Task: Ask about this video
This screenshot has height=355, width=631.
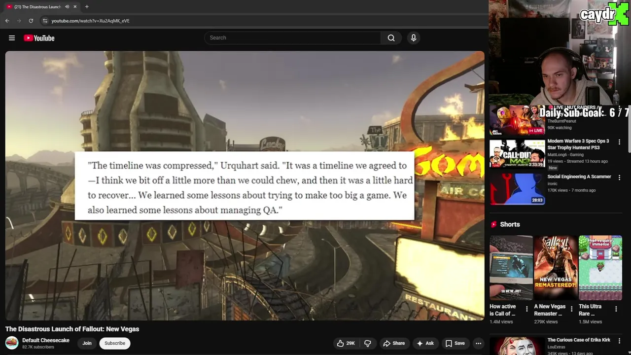Action: (x=425, y=343)
